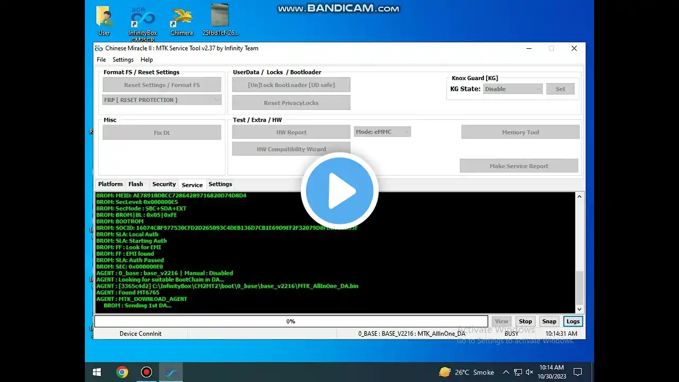Expand the FRP [ RESET PROTECTION ] dropdown
The height and width of the screenshot is (382, 679).
[162, 100]
